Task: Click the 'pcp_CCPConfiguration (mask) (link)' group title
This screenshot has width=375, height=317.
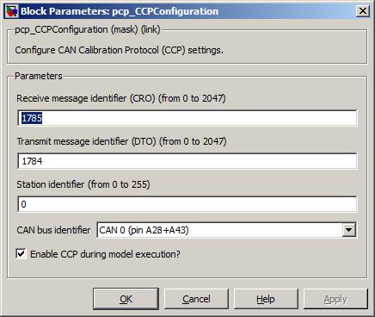Action: [x=88, y=29]
